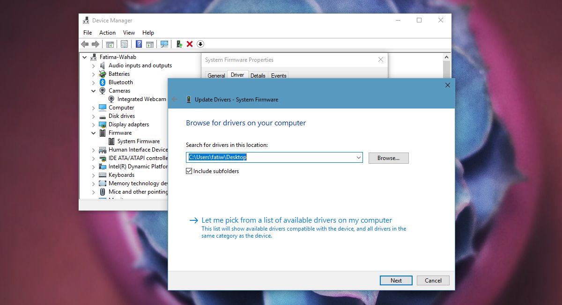Click the Show/Hide Console Tree toolbar icon

point(110,44)
